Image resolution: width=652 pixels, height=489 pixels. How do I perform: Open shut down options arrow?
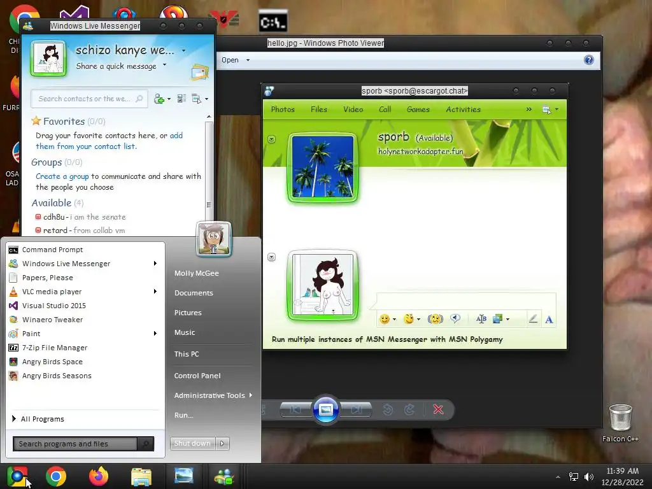point(222,443)
